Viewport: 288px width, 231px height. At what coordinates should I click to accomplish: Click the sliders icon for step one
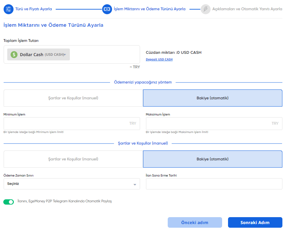coord(9,9)
